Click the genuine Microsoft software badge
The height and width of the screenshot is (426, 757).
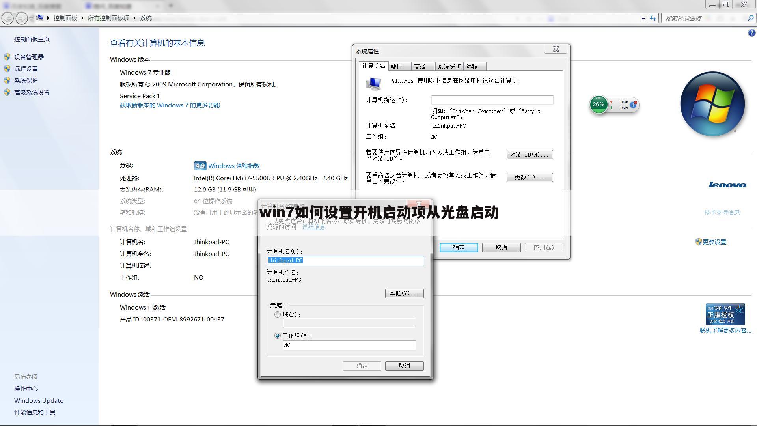[725, 314]
